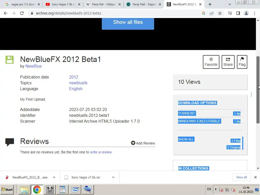Viewport: 260px width, 195px height.
Task: Flag this item
Action: coord(242,62)
